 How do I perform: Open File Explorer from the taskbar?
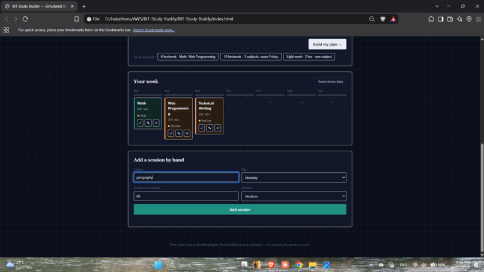coord(313,265)
